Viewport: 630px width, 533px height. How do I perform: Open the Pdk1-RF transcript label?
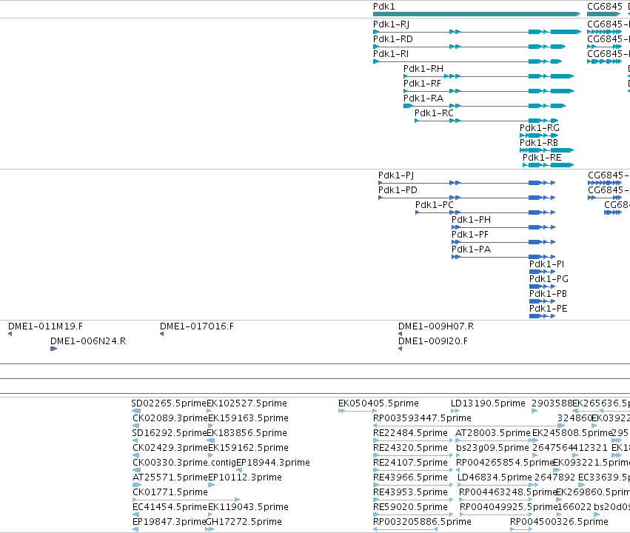tap(422, 84)
